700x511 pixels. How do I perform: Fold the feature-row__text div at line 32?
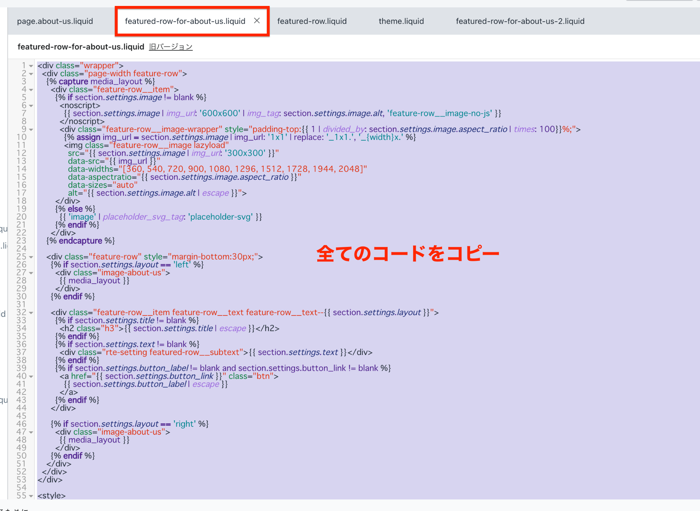pos(31,313)
